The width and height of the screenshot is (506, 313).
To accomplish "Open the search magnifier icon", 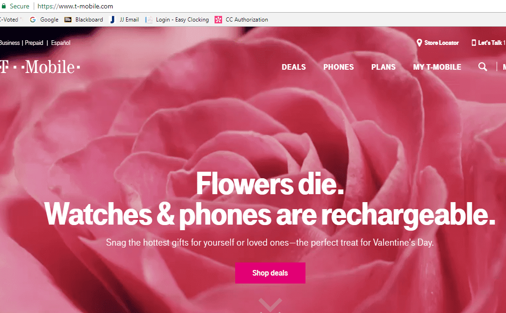I will point(483,67).
